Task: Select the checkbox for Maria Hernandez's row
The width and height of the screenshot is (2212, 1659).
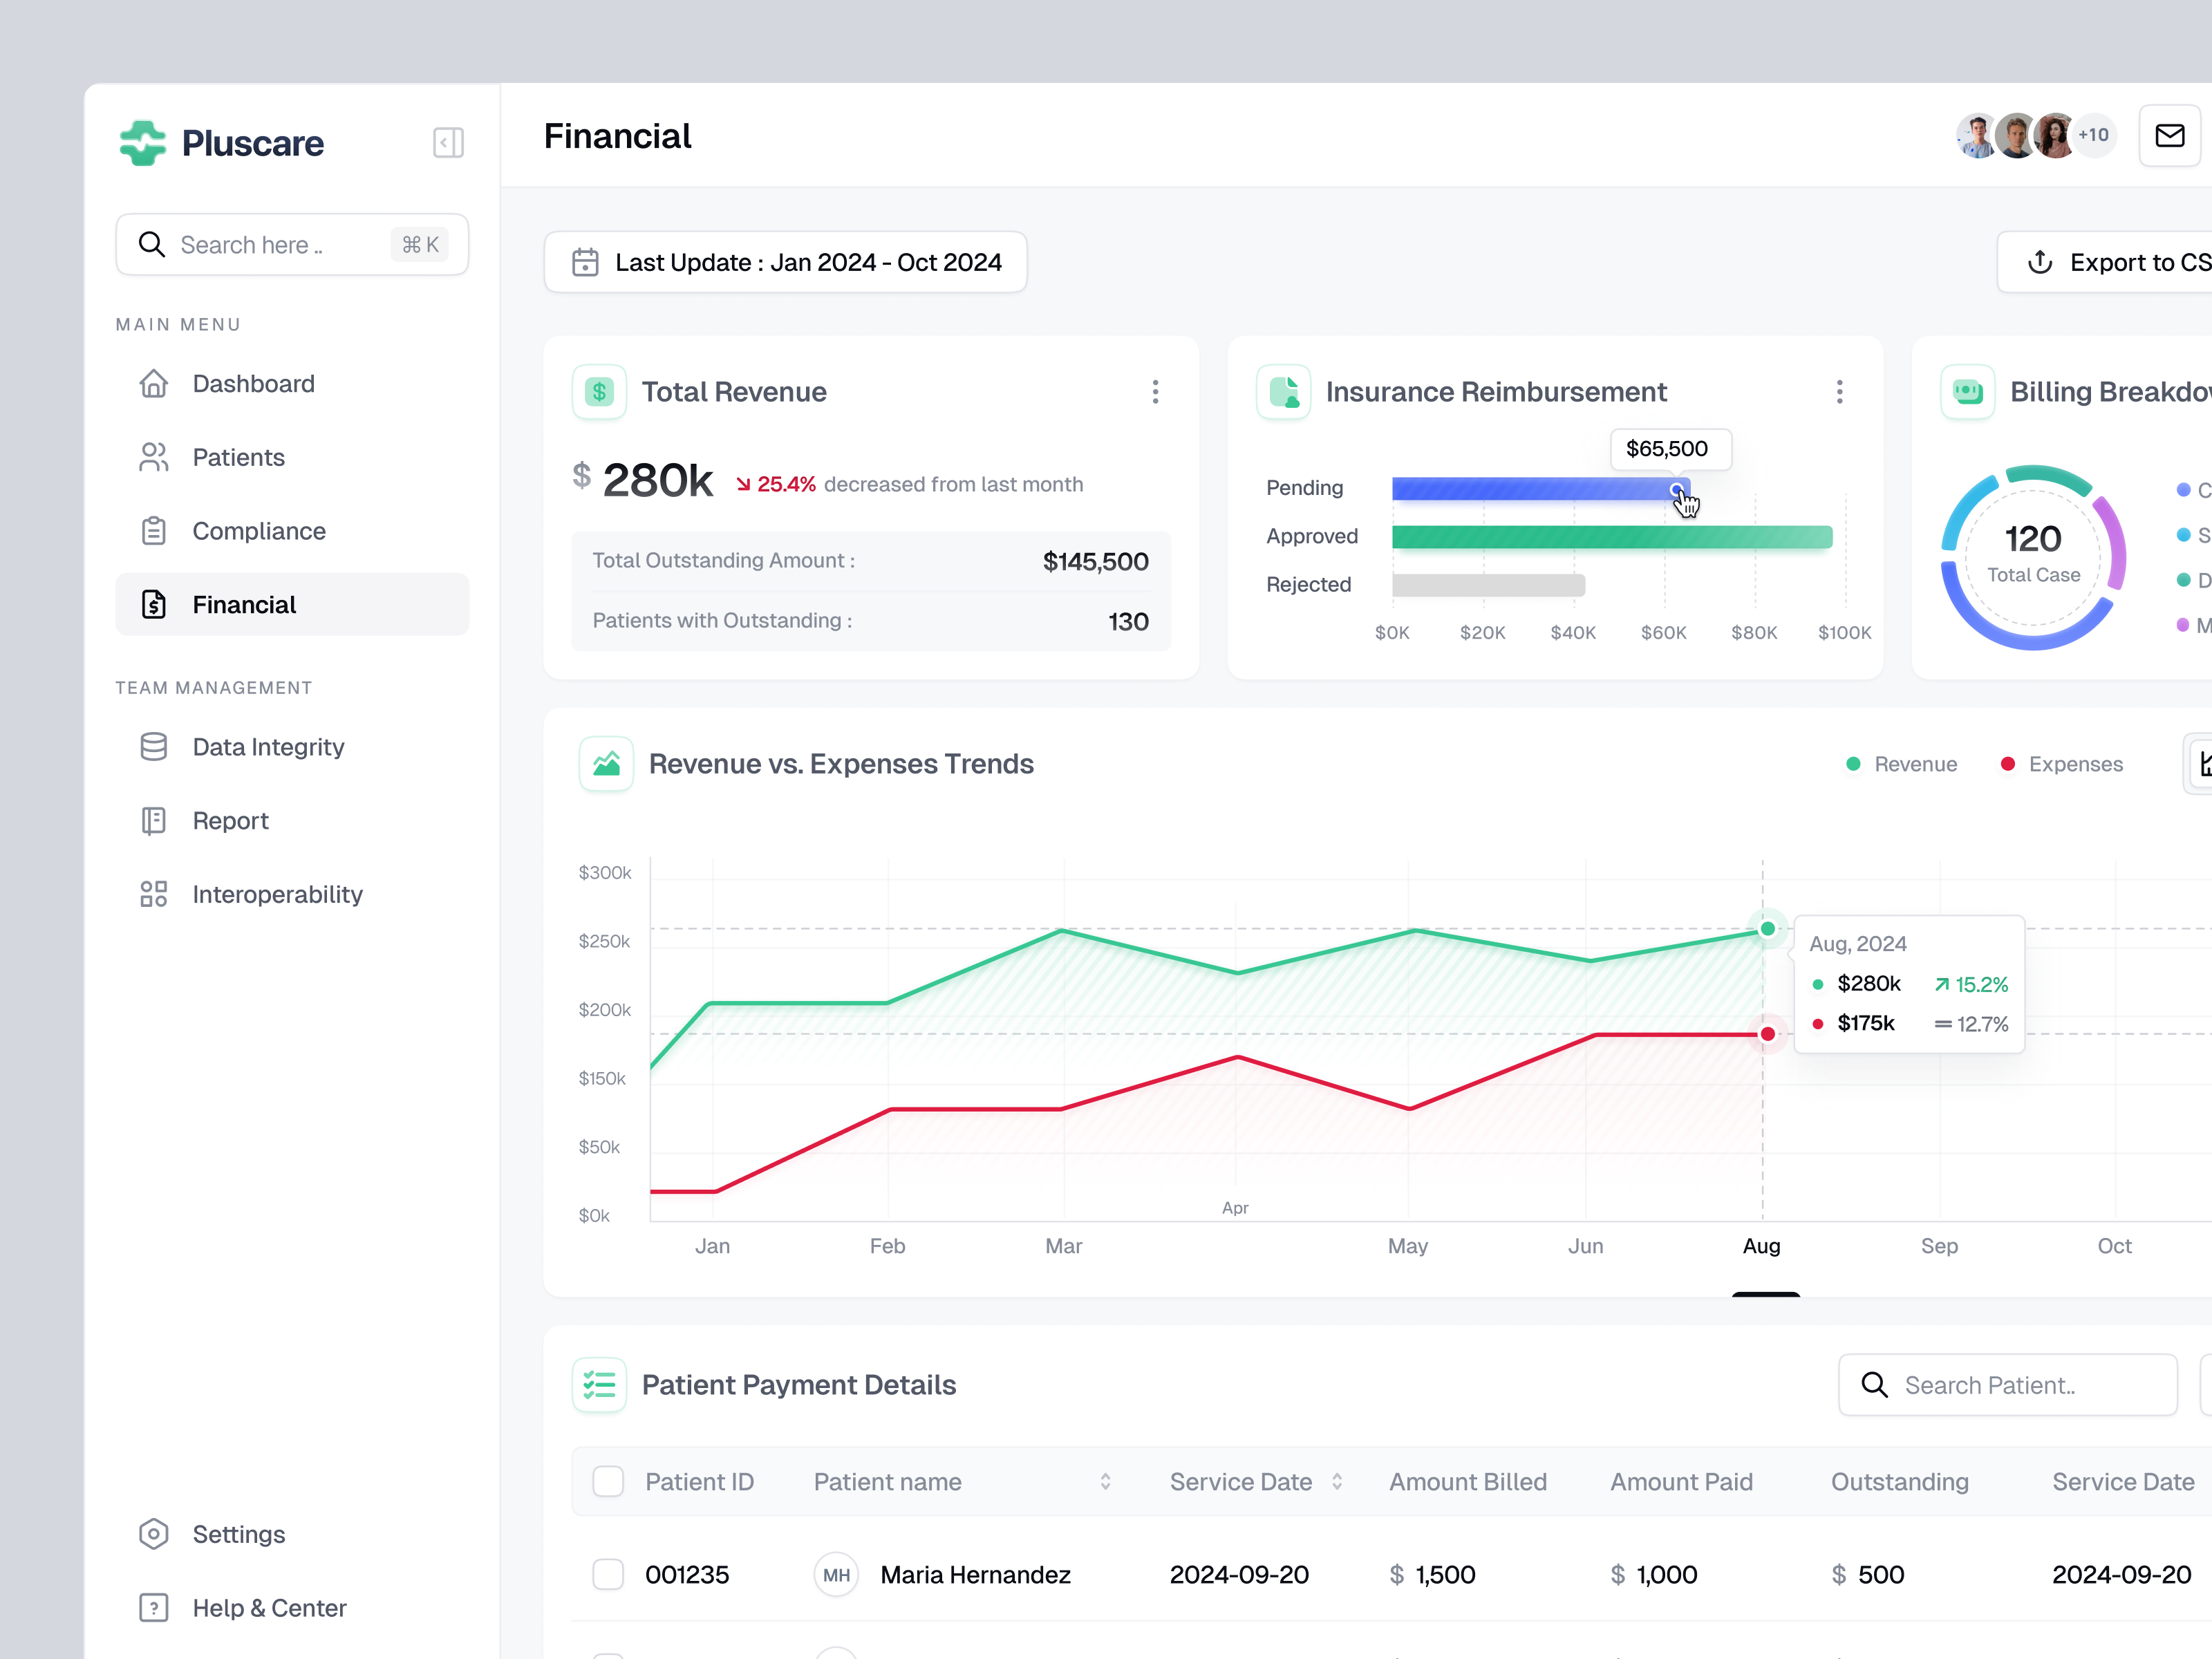Action: click(x=608, y=1573)
